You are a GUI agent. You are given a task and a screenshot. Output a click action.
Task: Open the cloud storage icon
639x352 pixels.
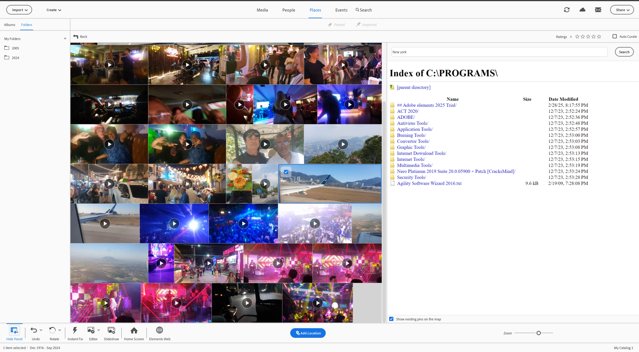[x=582, y=10]
